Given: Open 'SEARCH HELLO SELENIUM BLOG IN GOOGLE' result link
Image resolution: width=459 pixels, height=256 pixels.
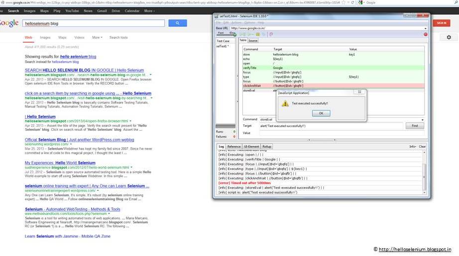Looking at the screenshot, I should (x=84, y=70).
